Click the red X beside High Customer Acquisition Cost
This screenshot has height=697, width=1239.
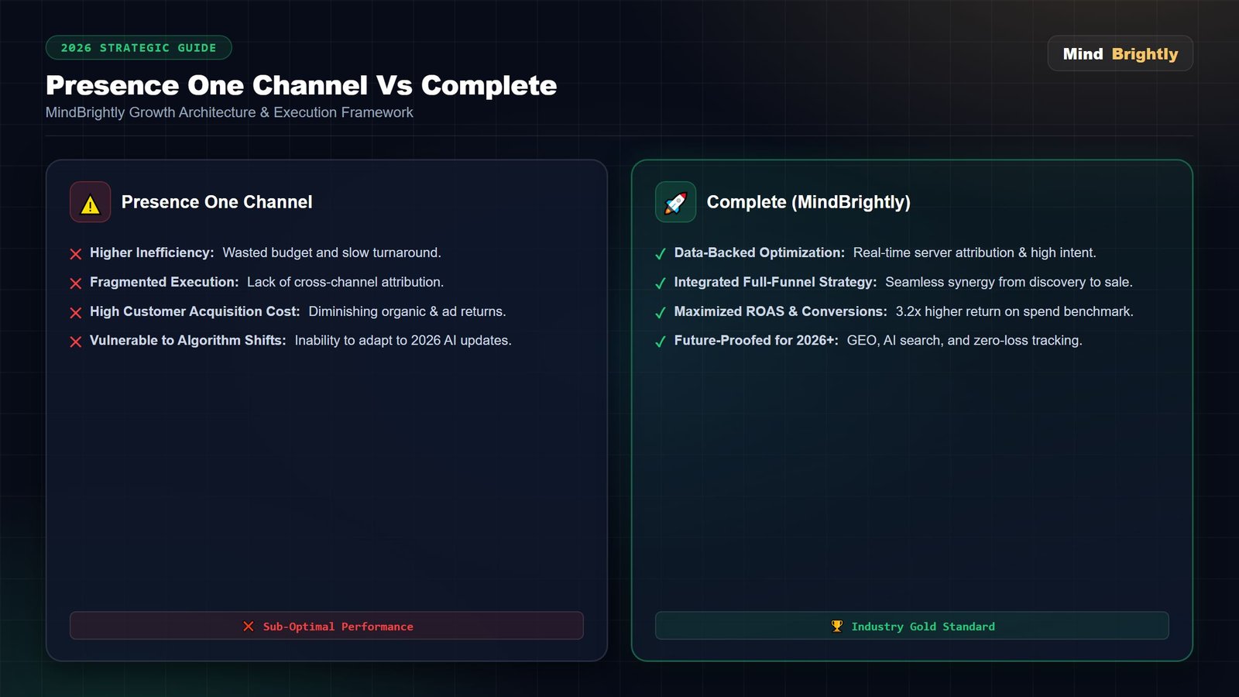(x=76, y=313)
